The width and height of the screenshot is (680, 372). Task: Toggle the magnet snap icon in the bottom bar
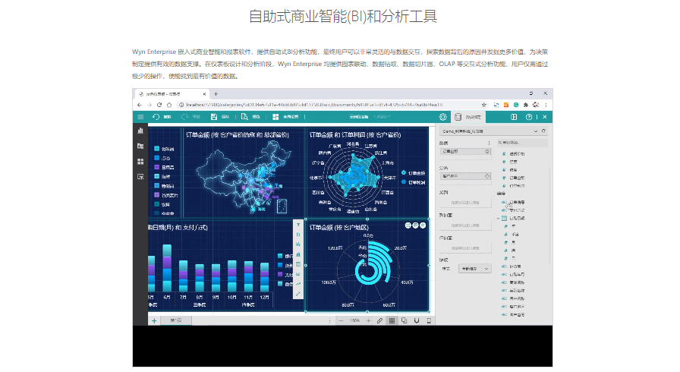click(417, 321)
